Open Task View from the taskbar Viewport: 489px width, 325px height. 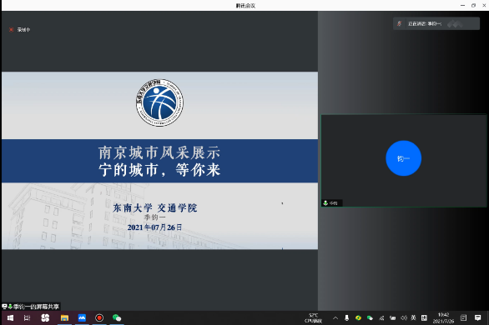pyautogui.click(x=28, y=317)
